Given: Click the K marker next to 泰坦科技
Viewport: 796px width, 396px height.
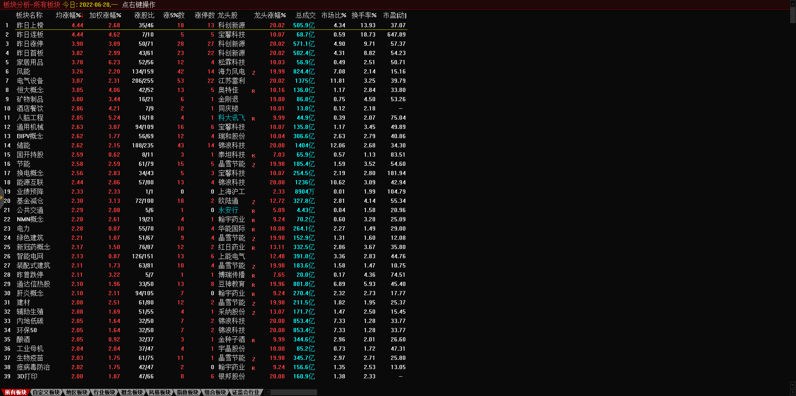Looking at the screenshot, I should coord(253,155).
